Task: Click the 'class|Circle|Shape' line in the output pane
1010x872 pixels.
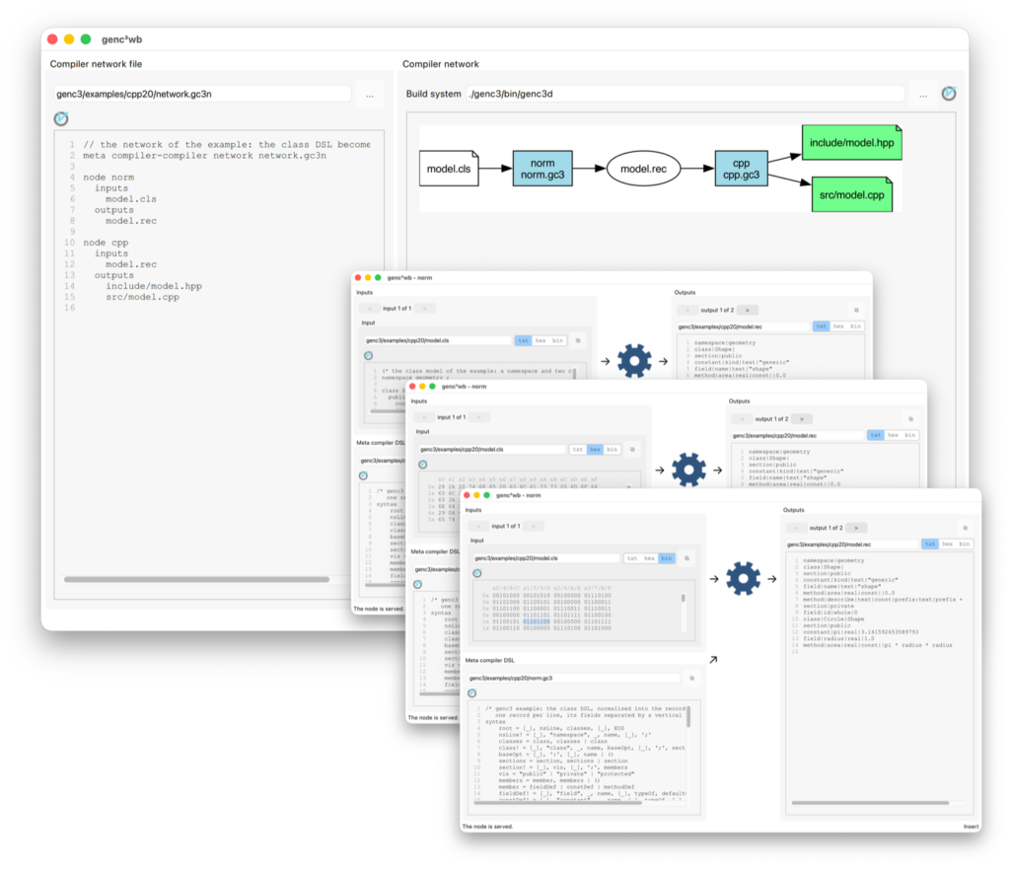Action: (833, 618)
